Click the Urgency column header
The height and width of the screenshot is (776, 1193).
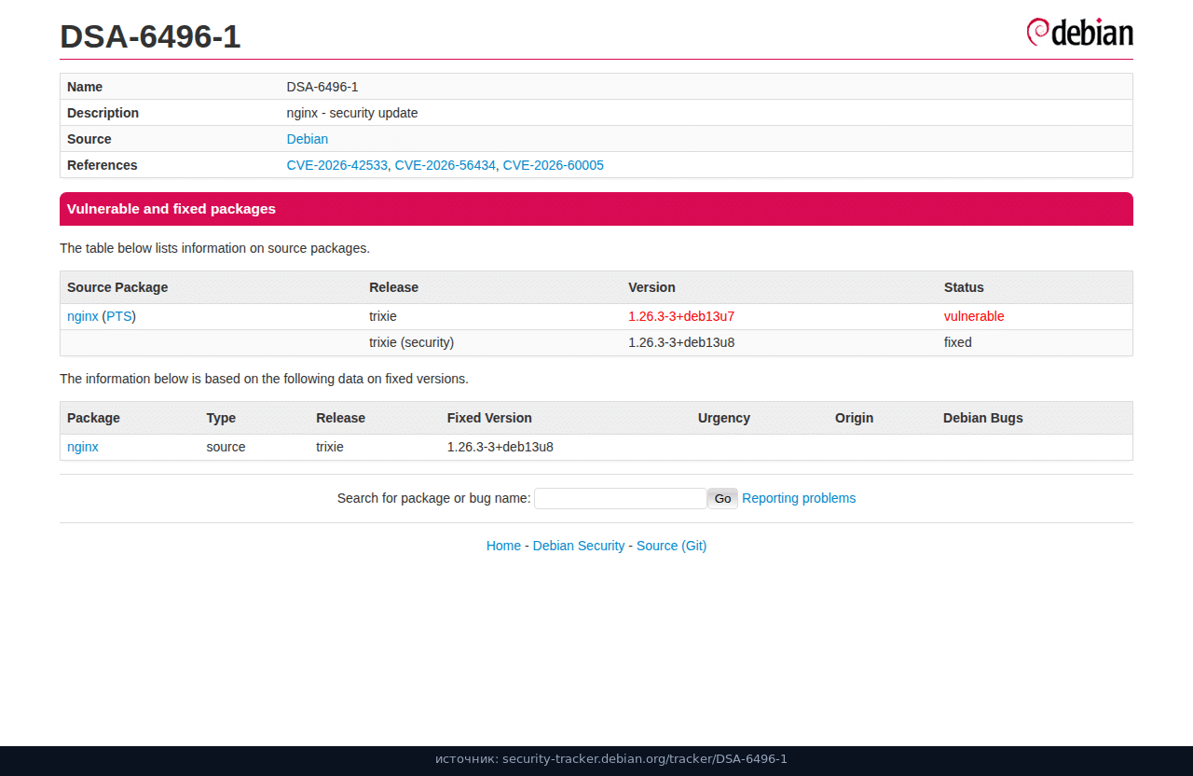pyautogui.click(x=724, y=418)
